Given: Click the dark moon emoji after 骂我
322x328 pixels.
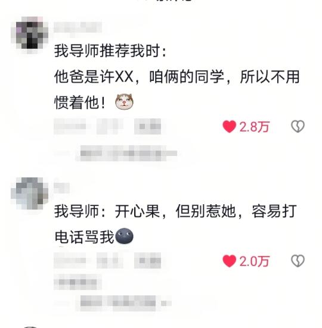Looking at the screenshot, I should pyautogui.click(x=124, y=236).
